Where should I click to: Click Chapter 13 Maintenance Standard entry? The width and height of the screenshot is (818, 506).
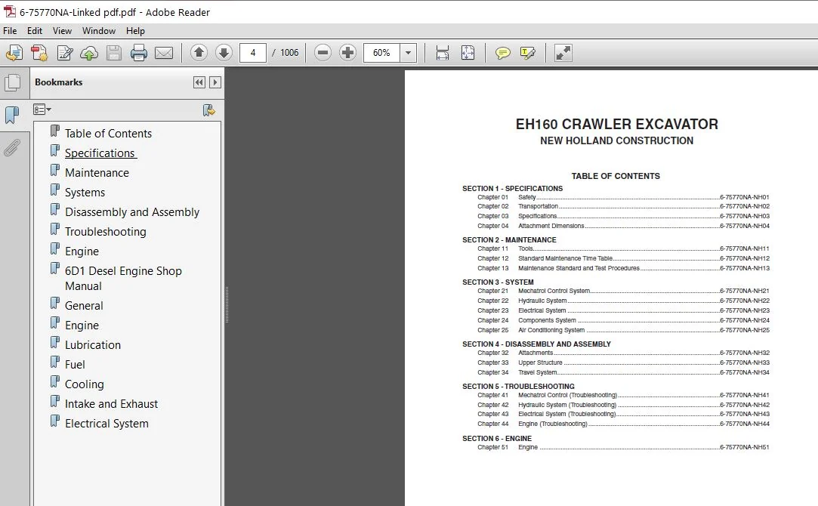click(623, 268)
